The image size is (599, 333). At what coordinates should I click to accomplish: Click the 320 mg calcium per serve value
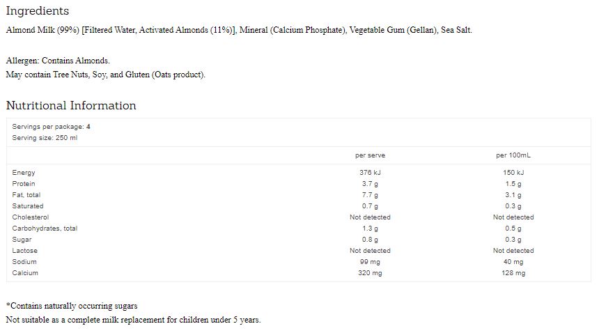370,273
